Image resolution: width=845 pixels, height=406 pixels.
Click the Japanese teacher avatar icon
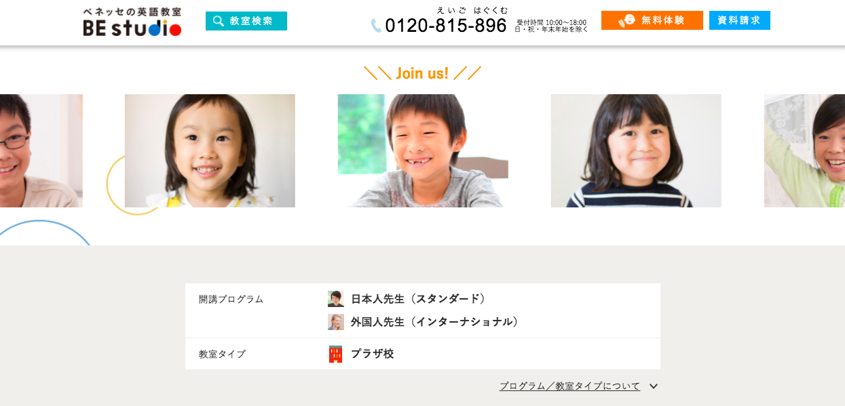coord(336,299)
